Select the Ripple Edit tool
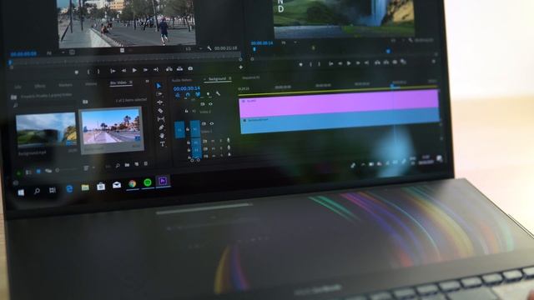534x300 pixels. (159, 102)
